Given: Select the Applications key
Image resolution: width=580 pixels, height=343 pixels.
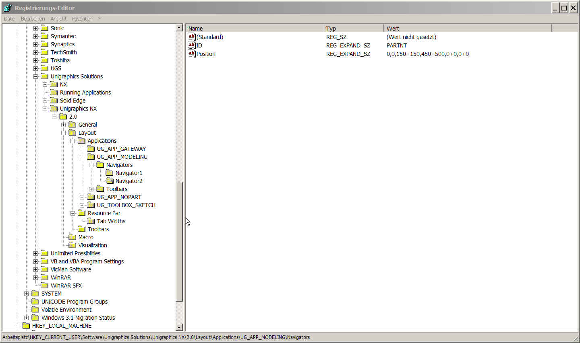Looking at the screenshot, I should click(x=102, y=141).
